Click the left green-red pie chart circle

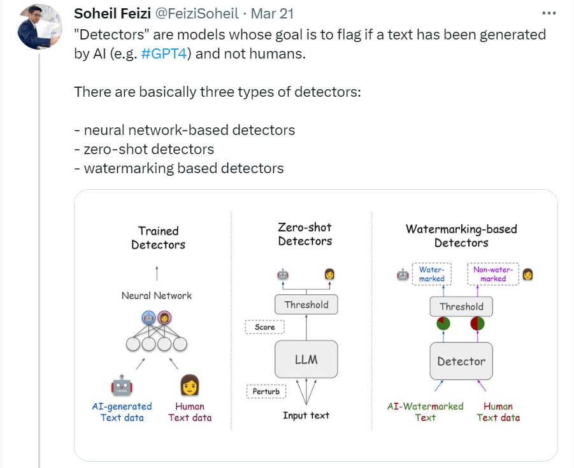(x=443, y=323)
